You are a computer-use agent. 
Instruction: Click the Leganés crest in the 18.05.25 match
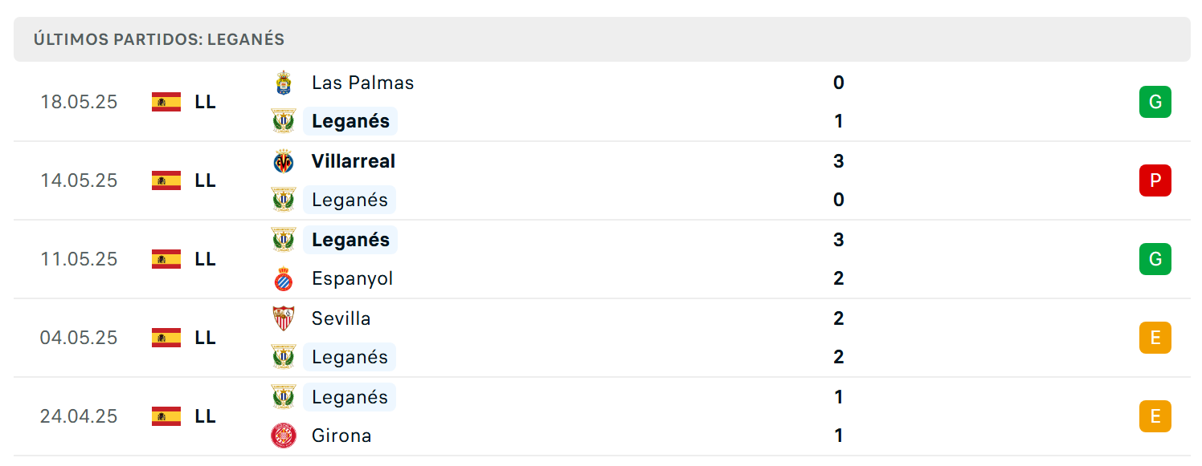point(284,121)
